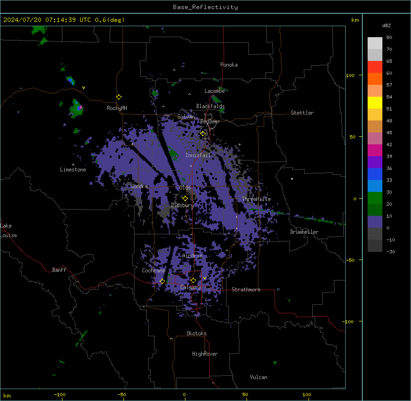
Task: Click the km unit label at top right
Action: pos(355,20)
